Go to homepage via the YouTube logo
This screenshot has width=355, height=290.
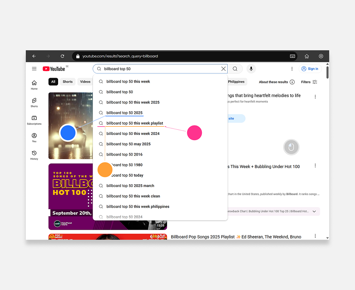pyautogui.click(x=54, y=68)
